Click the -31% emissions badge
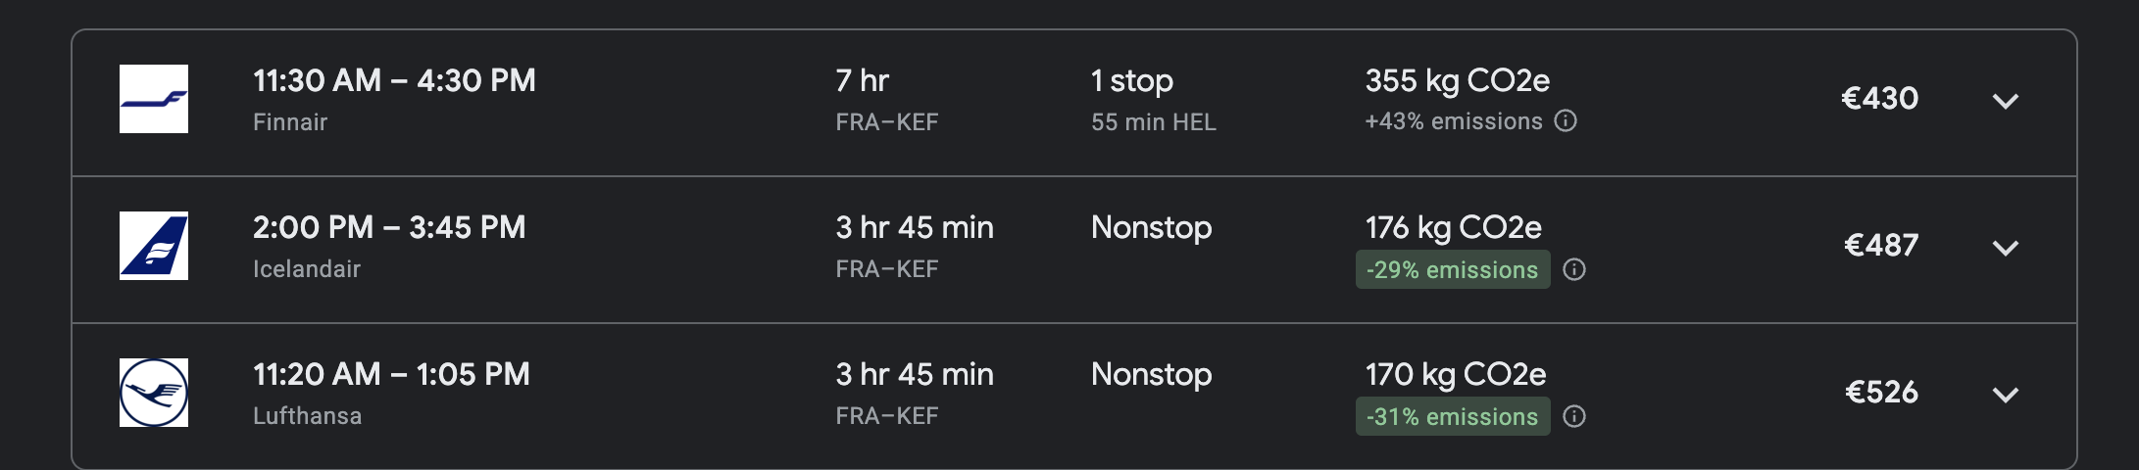2139x470 pixels. (1453, 416)
